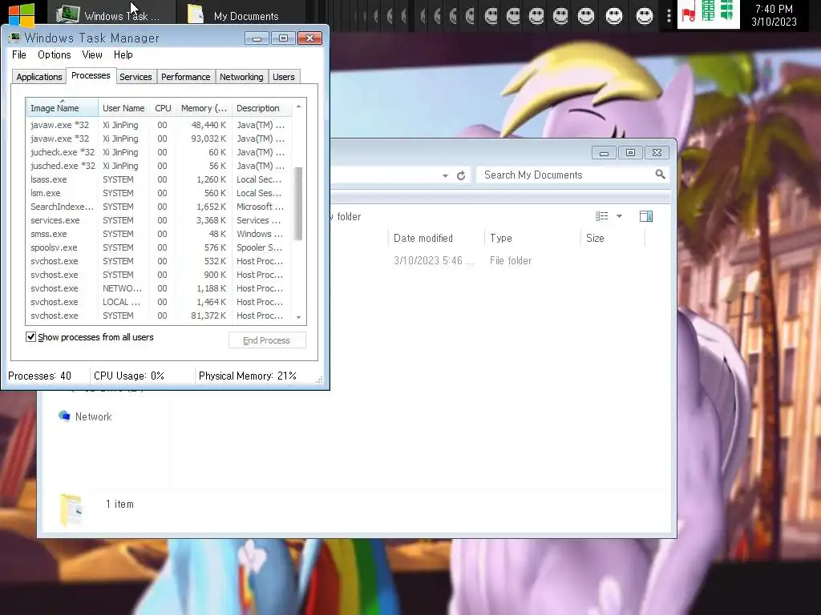The width and height of the screenshot is (821, 615).
Task: Select svchost.exe row owned by LOCAL ...
Action: coord(160,302)
